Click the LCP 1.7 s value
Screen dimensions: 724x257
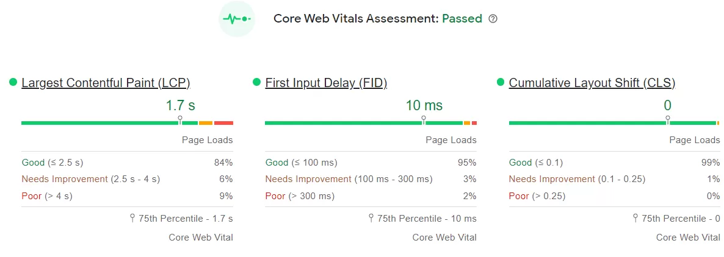point(181,105)
